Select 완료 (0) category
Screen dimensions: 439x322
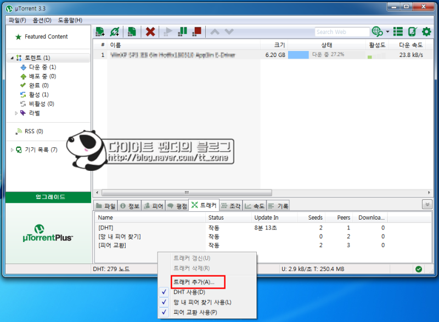(x=38, y=85)
